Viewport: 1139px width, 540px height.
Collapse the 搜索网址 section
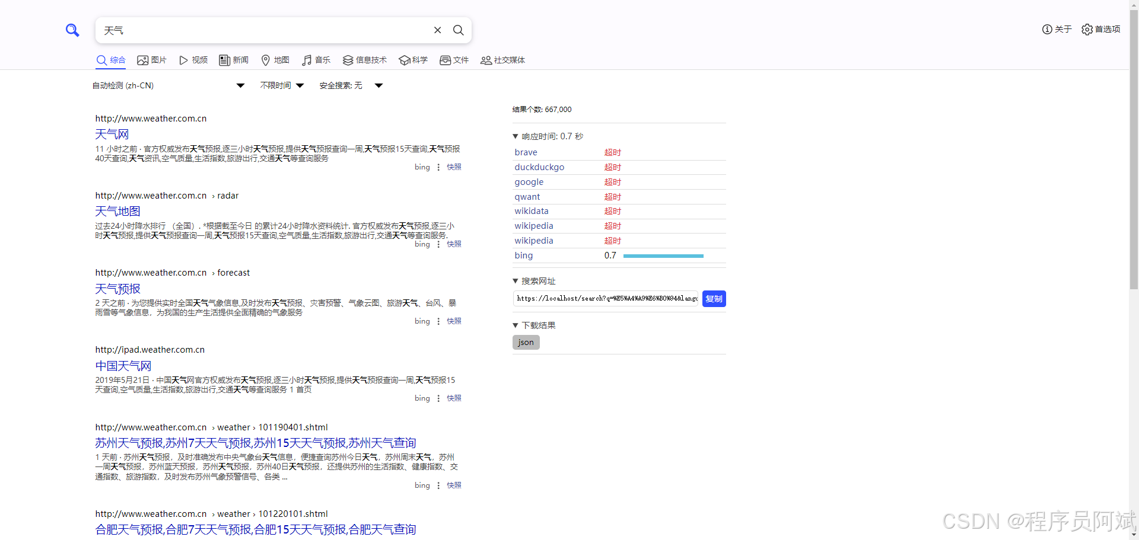(x=534, y=281)
